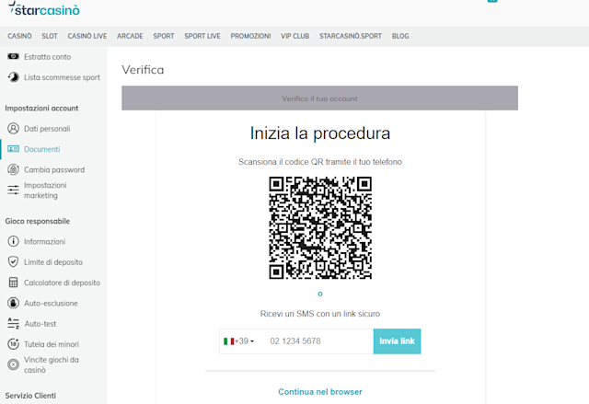Open Calcolatore di deposito
589x404 pixels.
point(62,283)
